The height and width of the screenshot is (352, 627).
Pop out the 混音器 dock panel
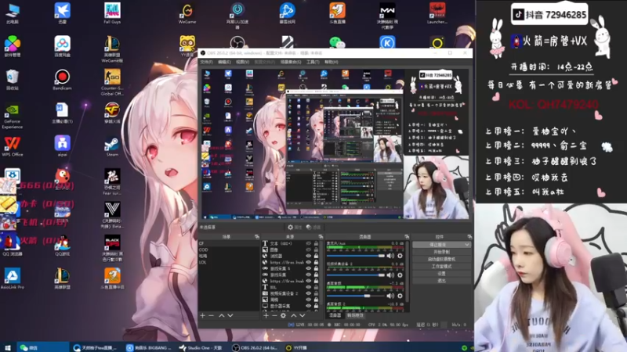pyautogui.click(x=407, y=237)
